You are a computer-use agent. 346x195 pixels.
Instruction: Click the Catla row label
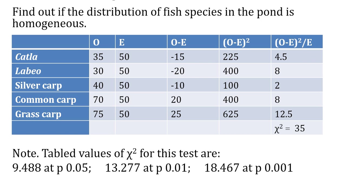coord(26,57)
